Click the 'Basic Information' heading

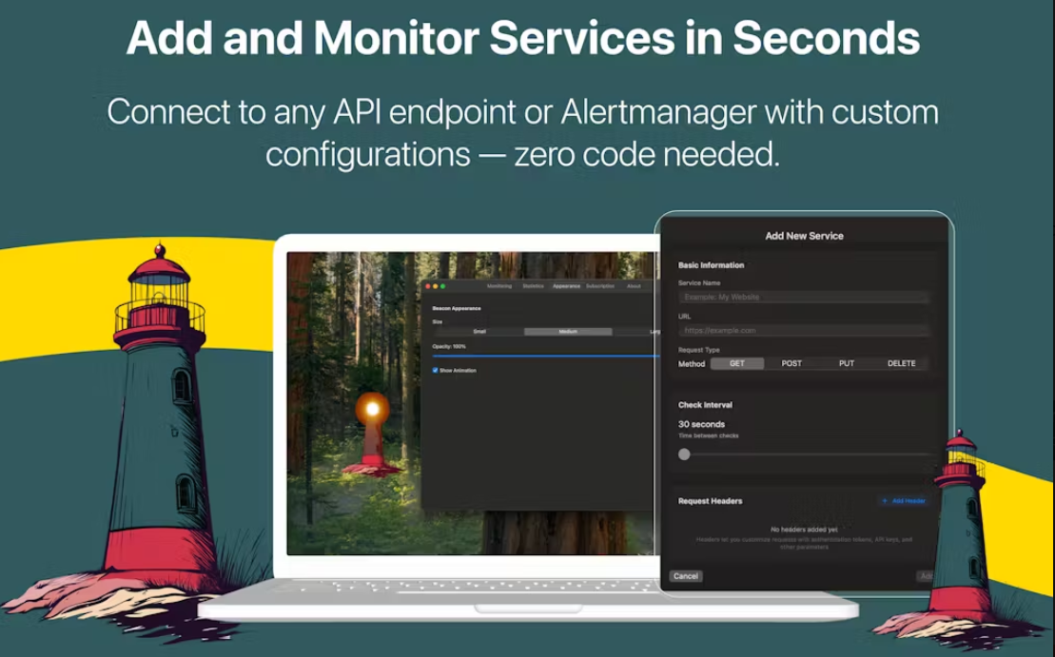pos(711,265)
